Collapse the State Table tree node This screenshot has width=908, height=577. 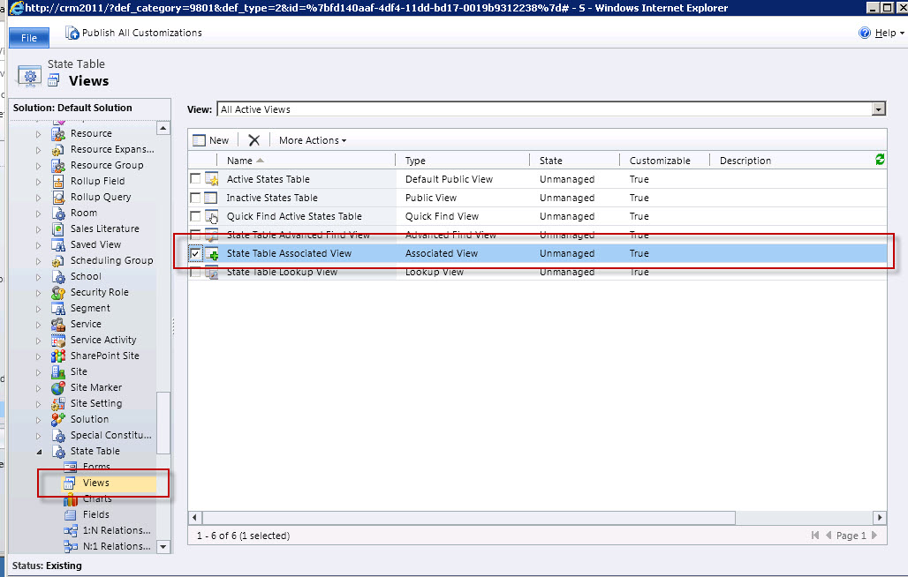pos(38,452)
